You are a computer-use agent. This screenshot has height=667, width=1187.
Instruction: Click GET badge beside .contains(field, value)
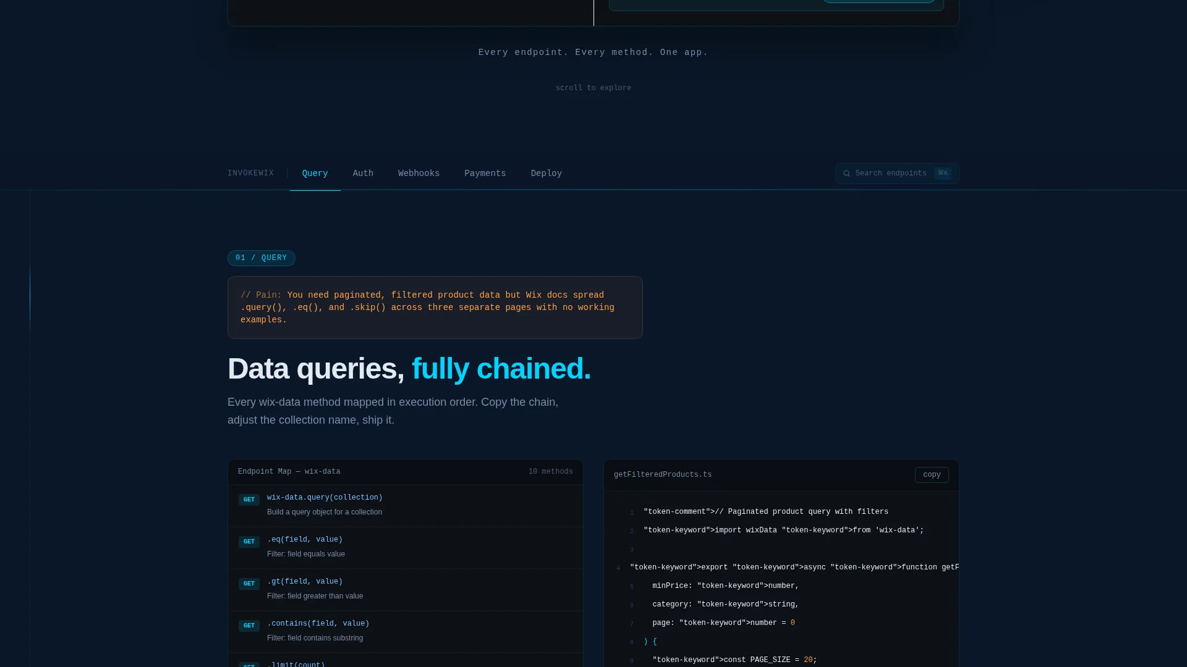coord(249,626)
